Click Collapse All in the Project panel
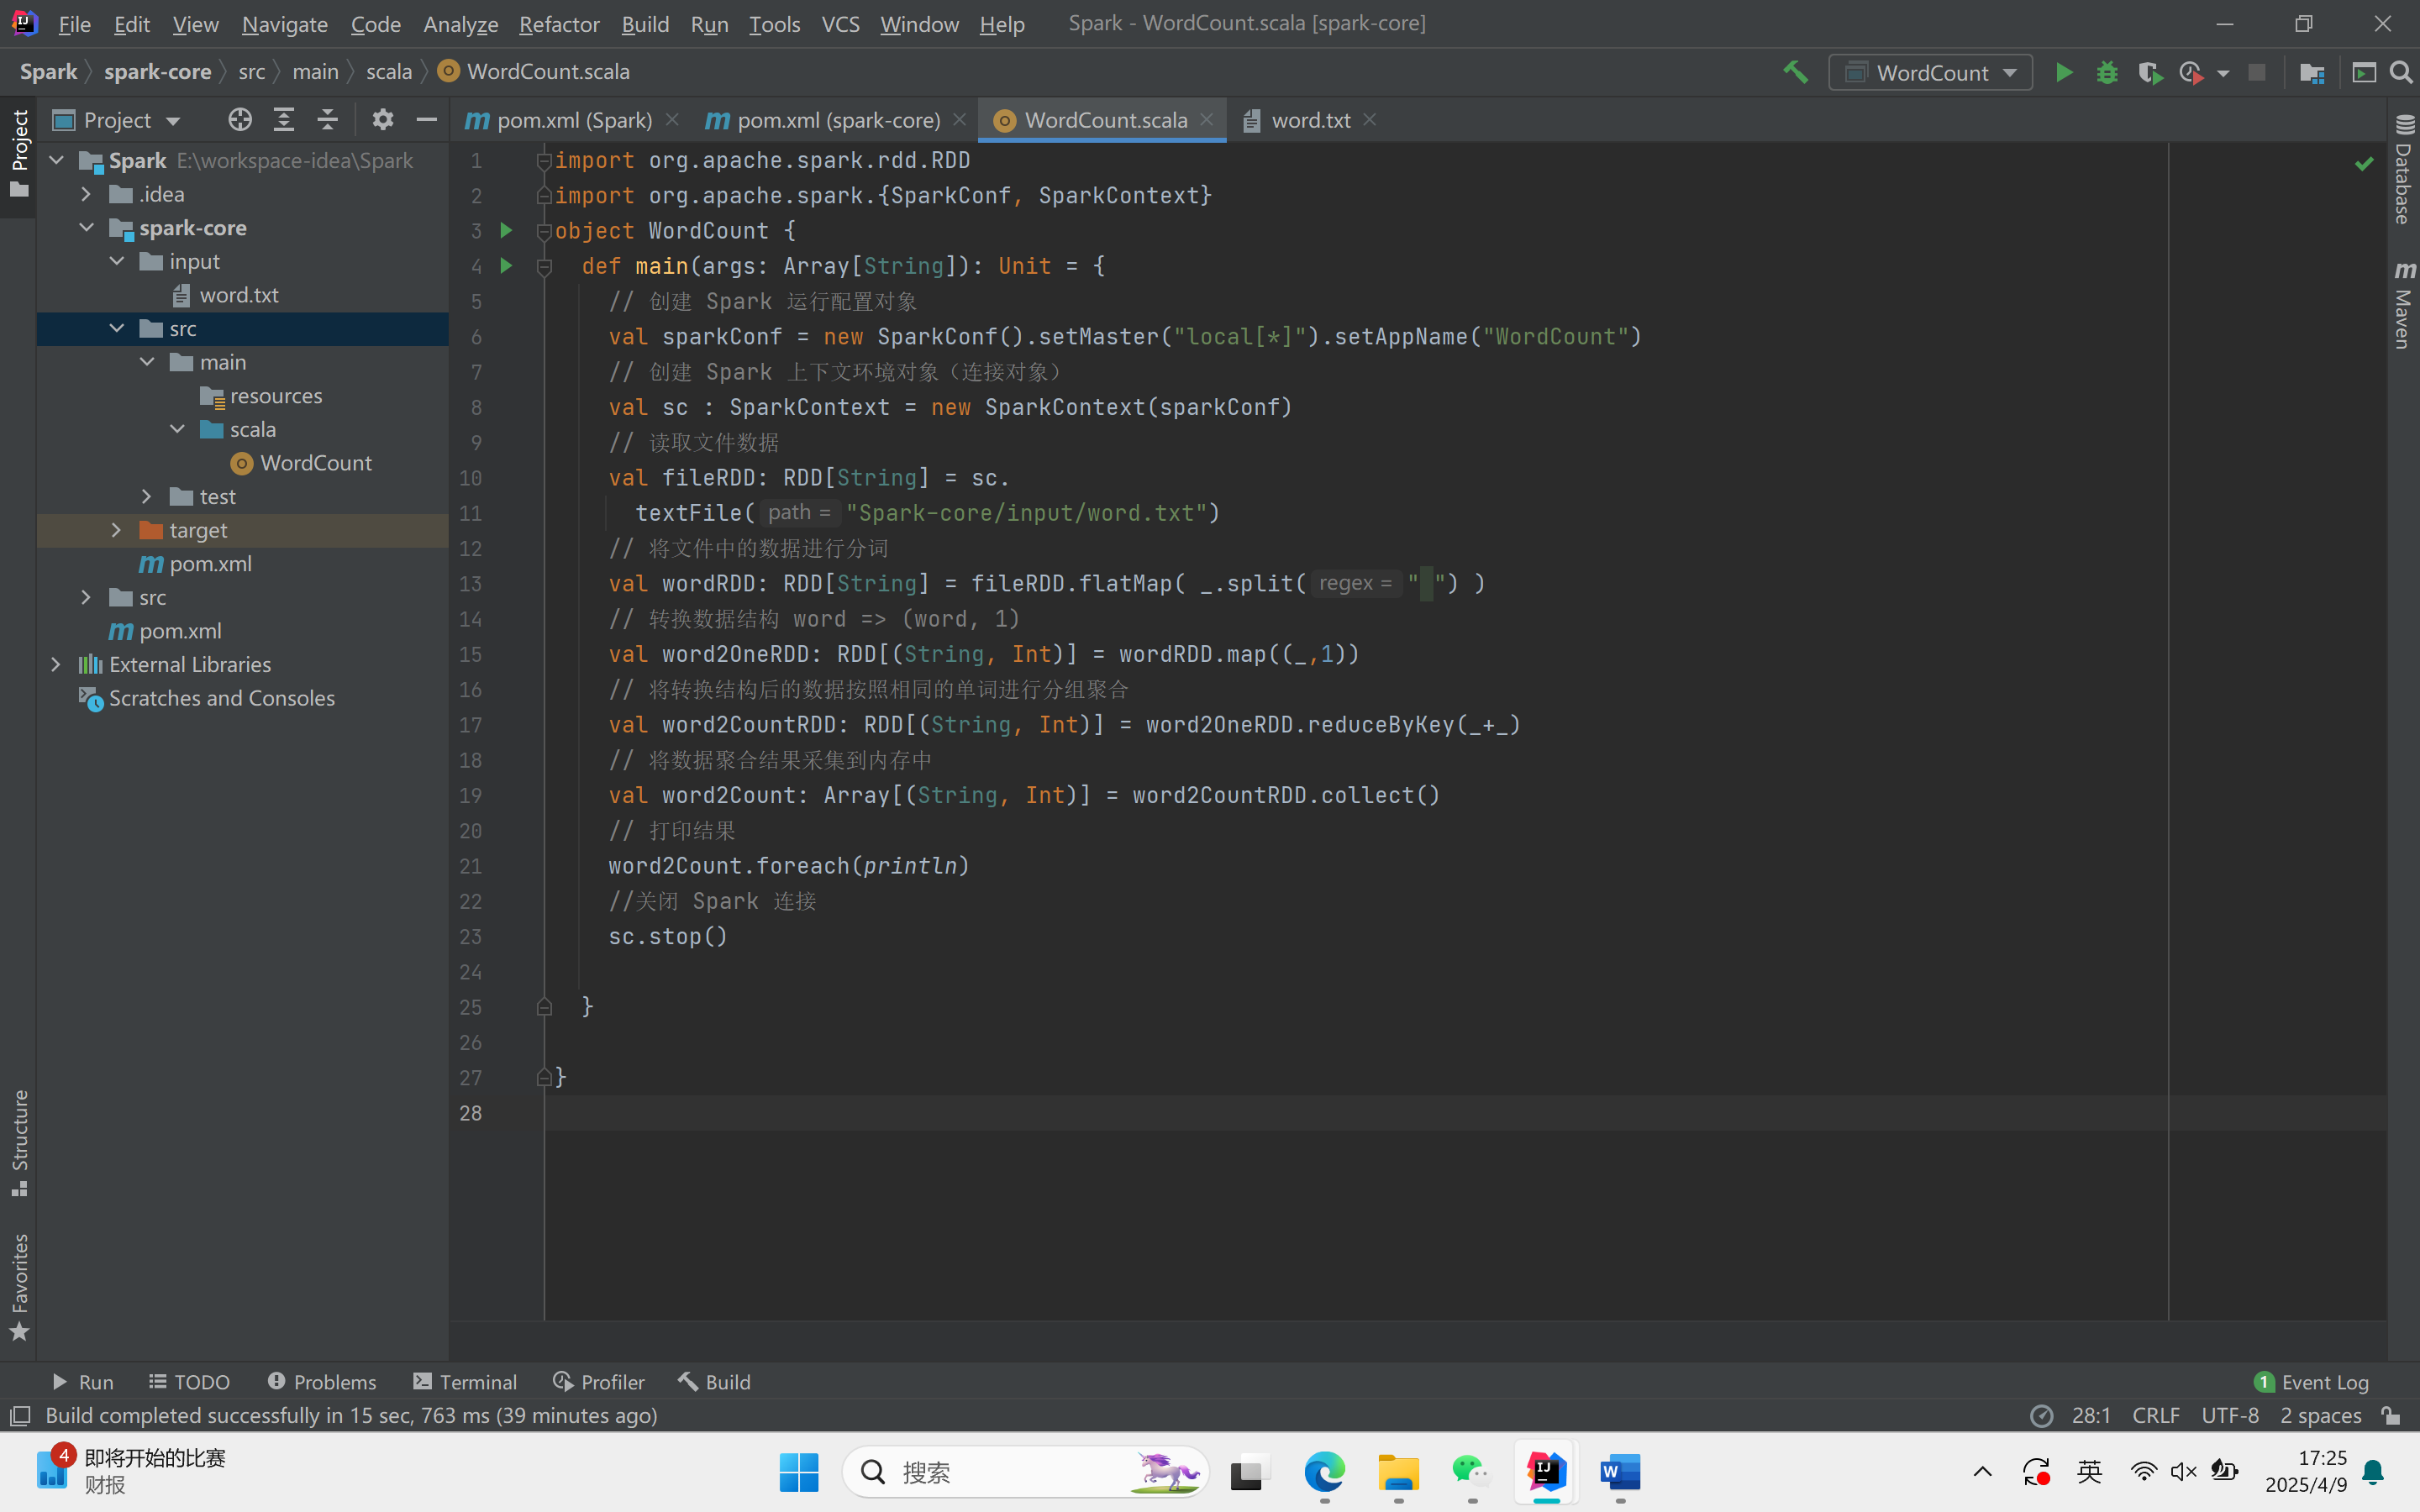The width and height of the screenshot is (2420, 1512). coord(327,120)
